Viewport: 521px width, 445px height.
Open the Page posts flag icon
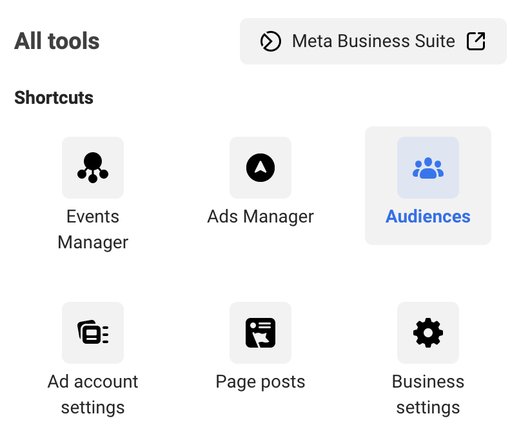click(260, 333)
